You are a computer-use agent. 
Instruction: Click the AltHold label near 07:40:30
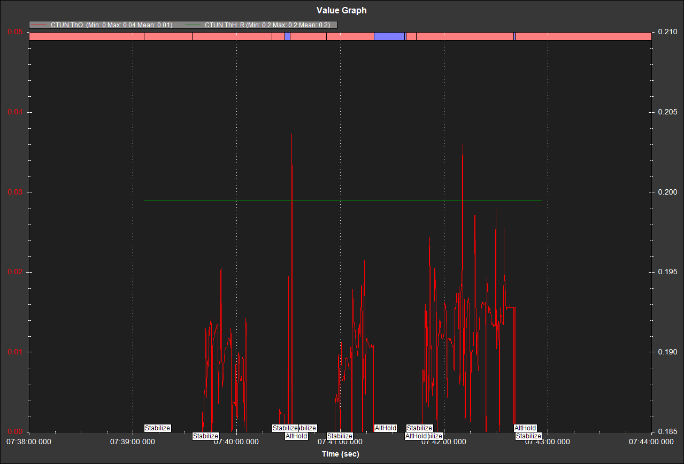pos(296,436)
